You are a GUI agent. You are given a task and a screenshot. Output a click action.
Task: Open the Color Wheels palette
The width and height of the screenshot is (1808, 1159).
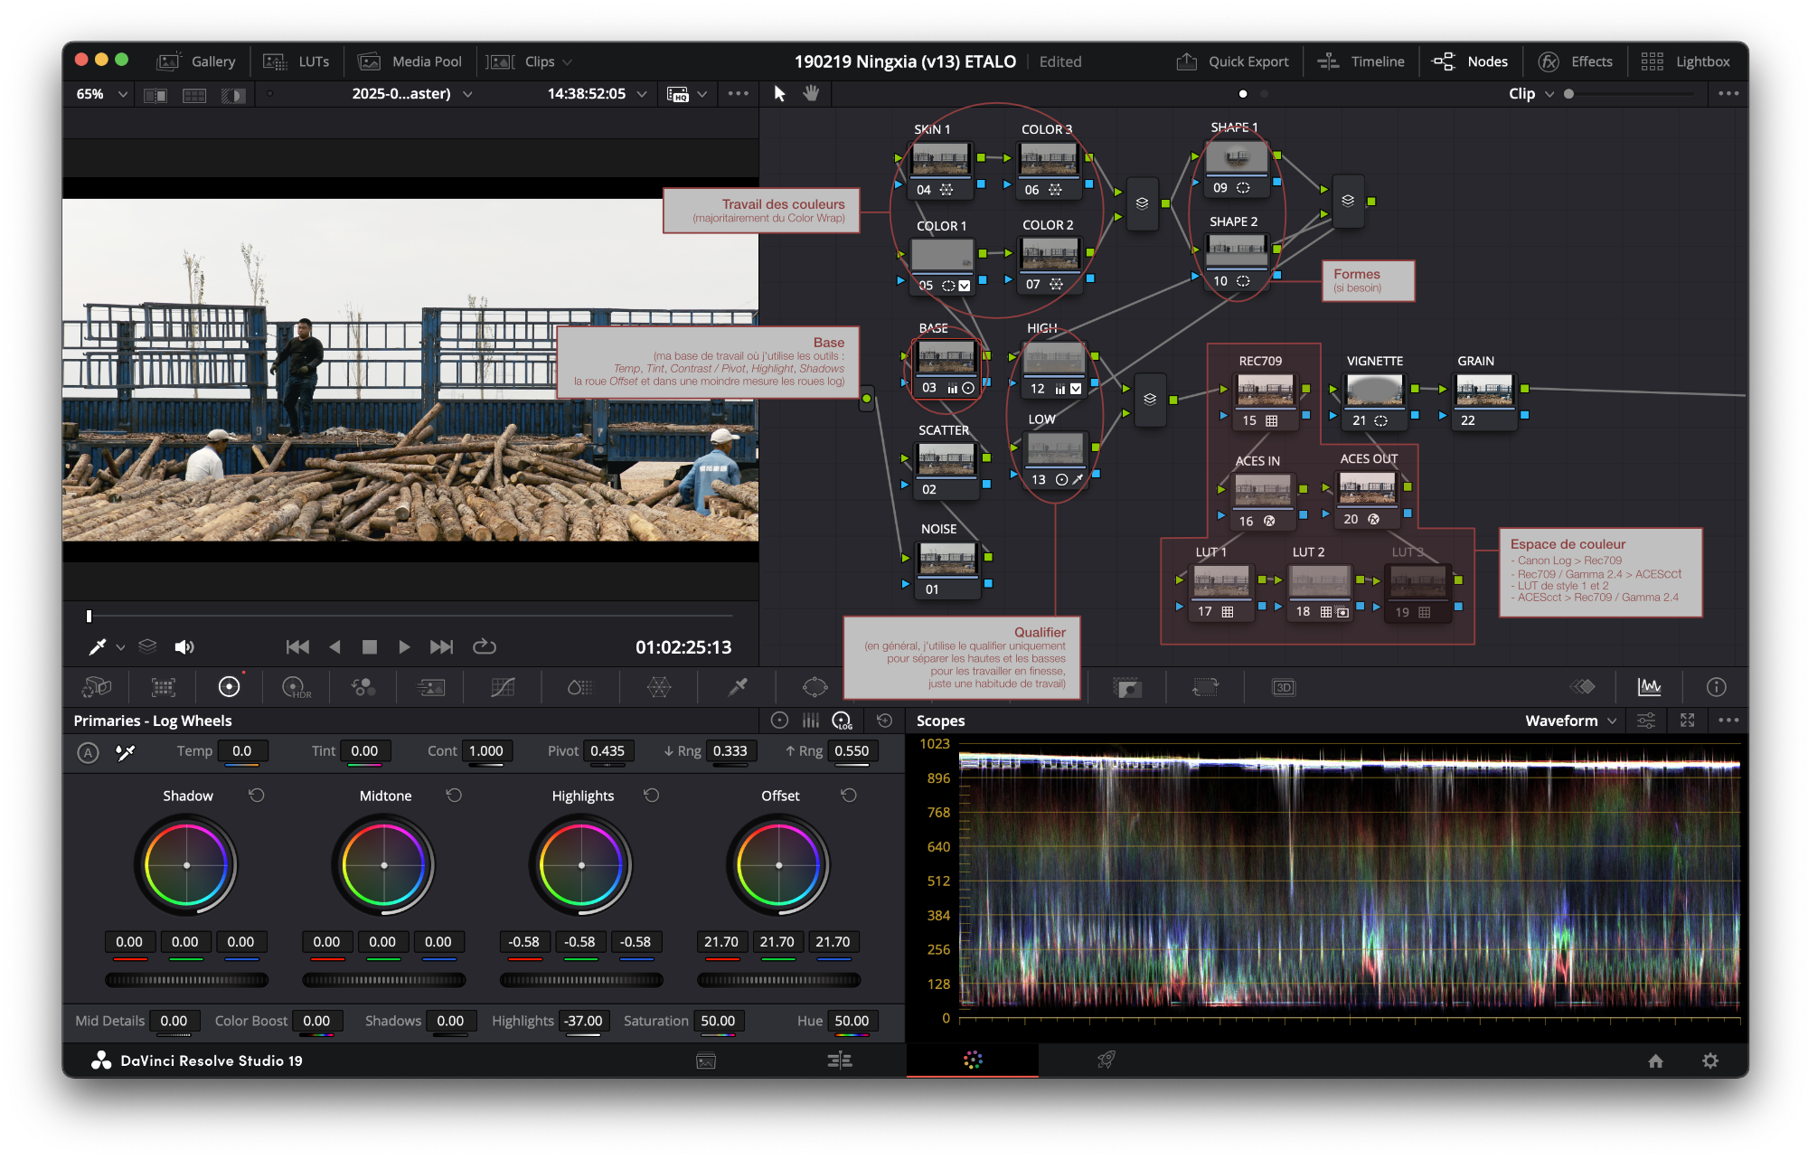(230, 687)
